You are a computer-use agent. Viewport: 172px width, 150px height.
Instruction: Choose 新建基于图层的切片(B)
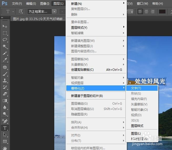click(96, 96)
